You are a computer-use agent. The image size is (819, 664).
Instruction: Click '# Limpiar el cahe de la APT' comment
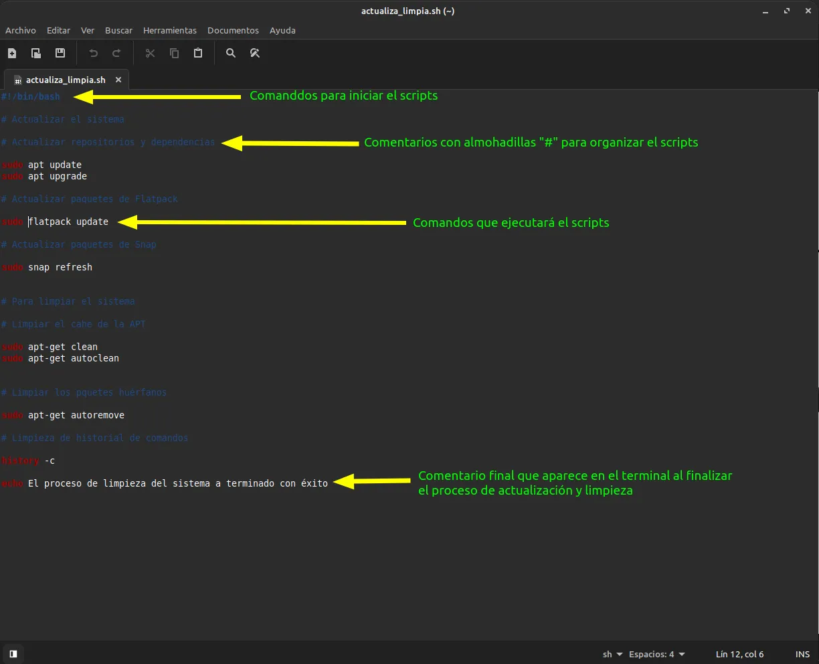coord(74,324)
